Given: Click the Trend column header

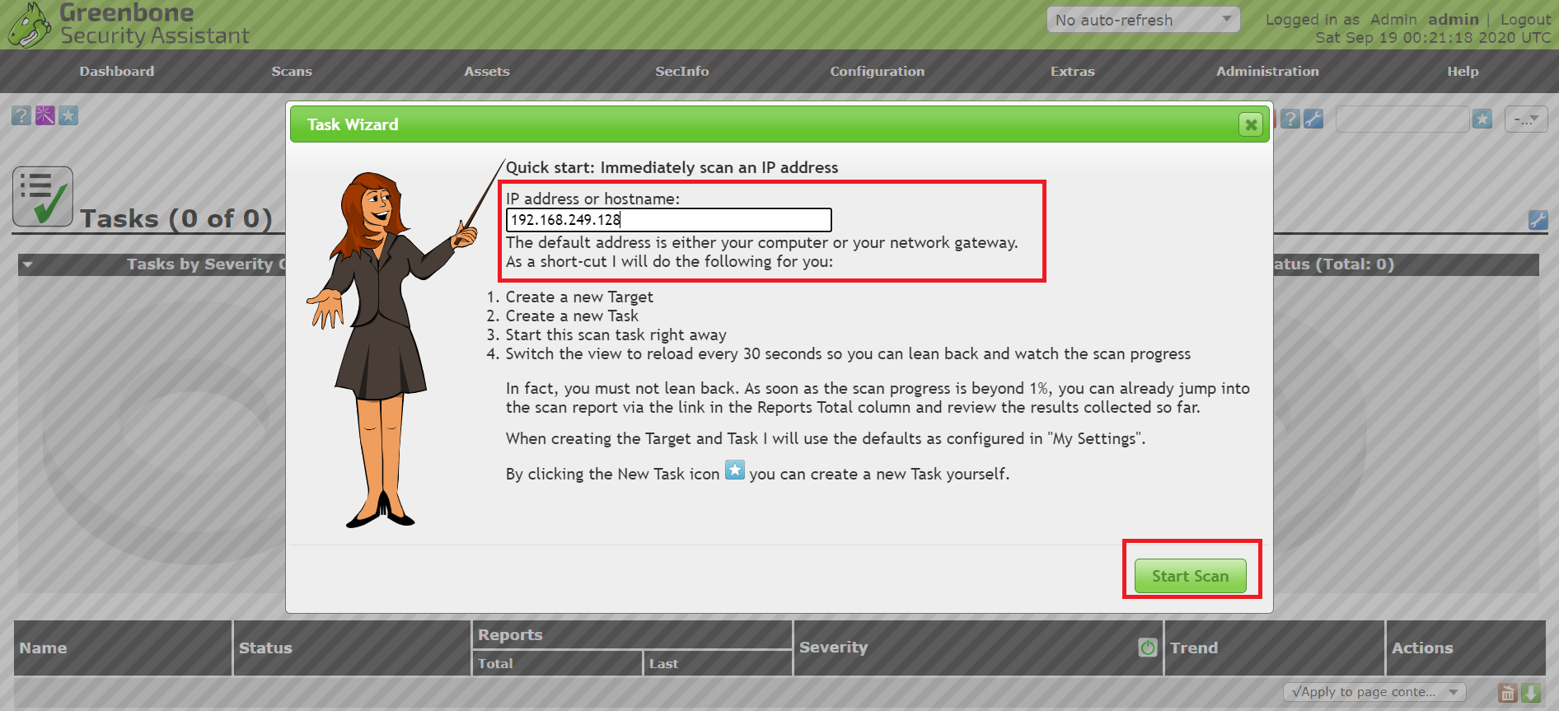Looking at the screenshot, I should click(1194, 648).
